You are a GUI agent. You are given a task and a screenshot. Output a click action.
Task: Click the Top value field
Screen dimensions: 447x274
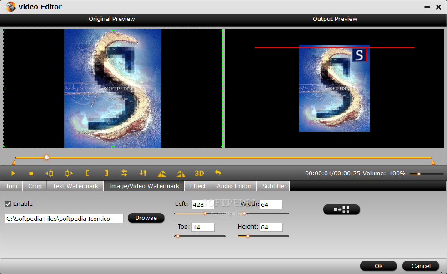(x=203, y=227)
